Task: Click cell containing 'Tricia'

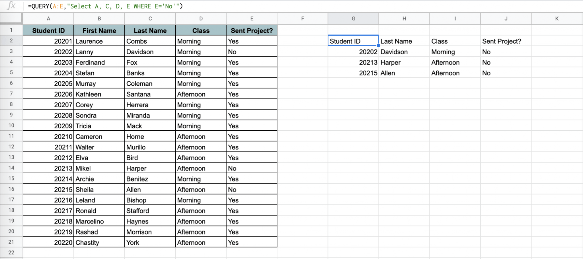Action: pos(99,126)
